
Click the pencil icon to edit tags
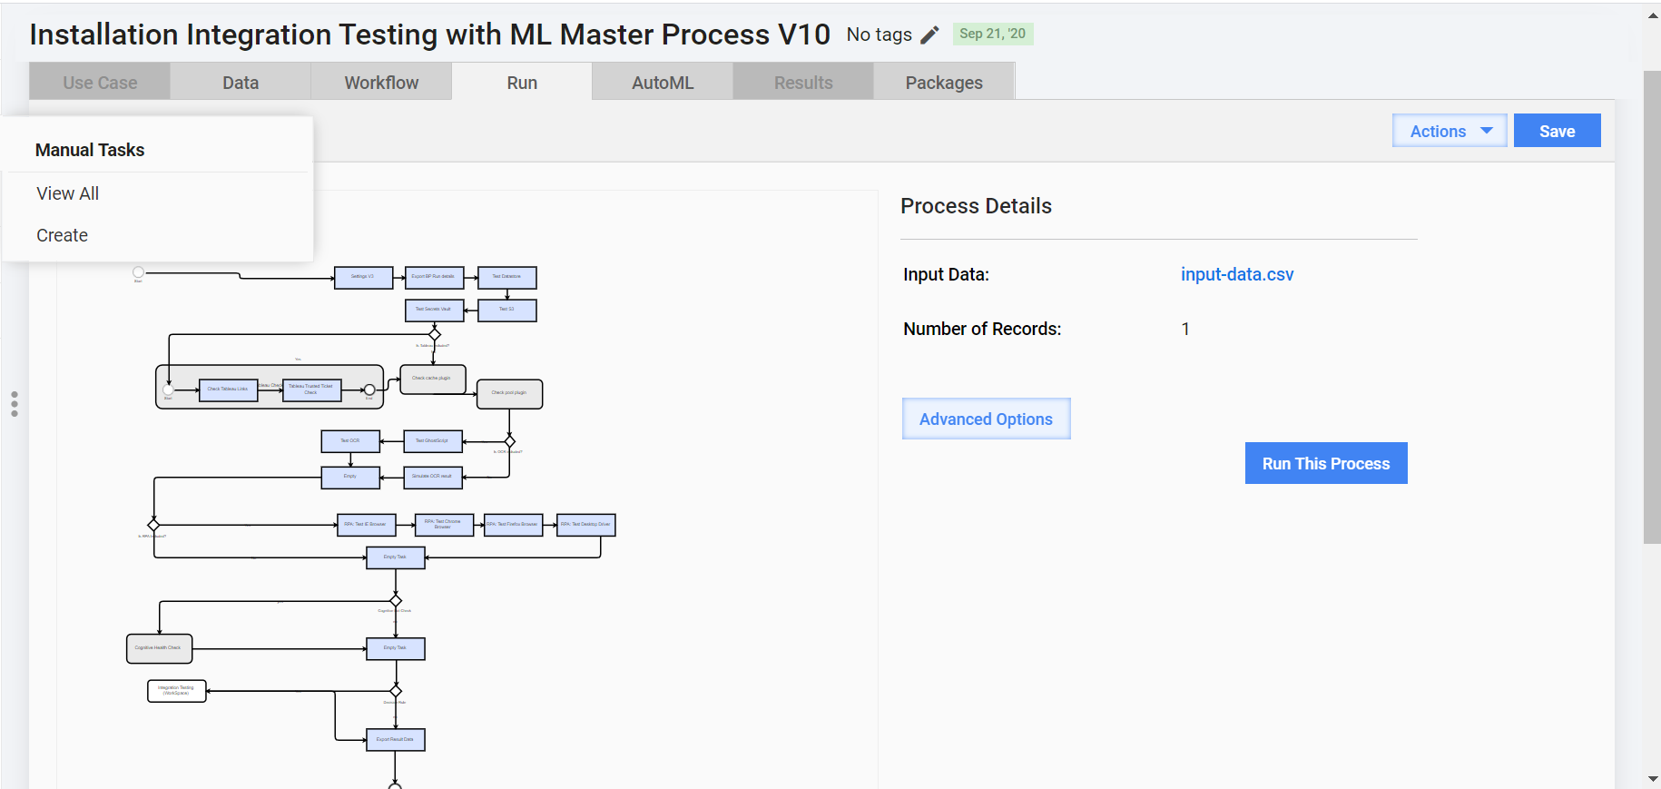tap(929, 35)
